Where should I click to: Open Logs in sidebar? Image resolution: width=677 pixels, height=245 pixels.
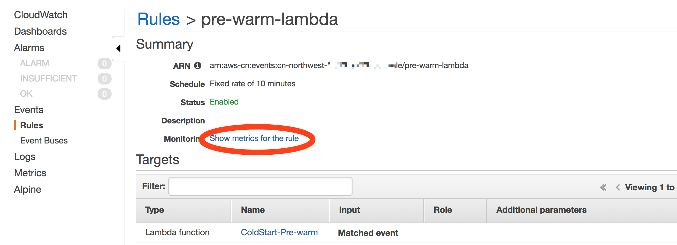coord(25,157)
